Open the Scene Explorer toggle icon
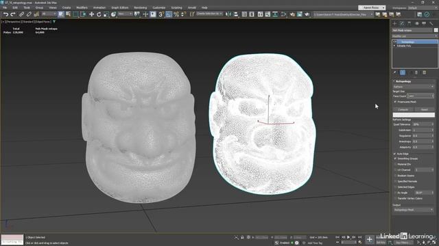The width and height of the screenshot is (439, 246). pos(244,14)
